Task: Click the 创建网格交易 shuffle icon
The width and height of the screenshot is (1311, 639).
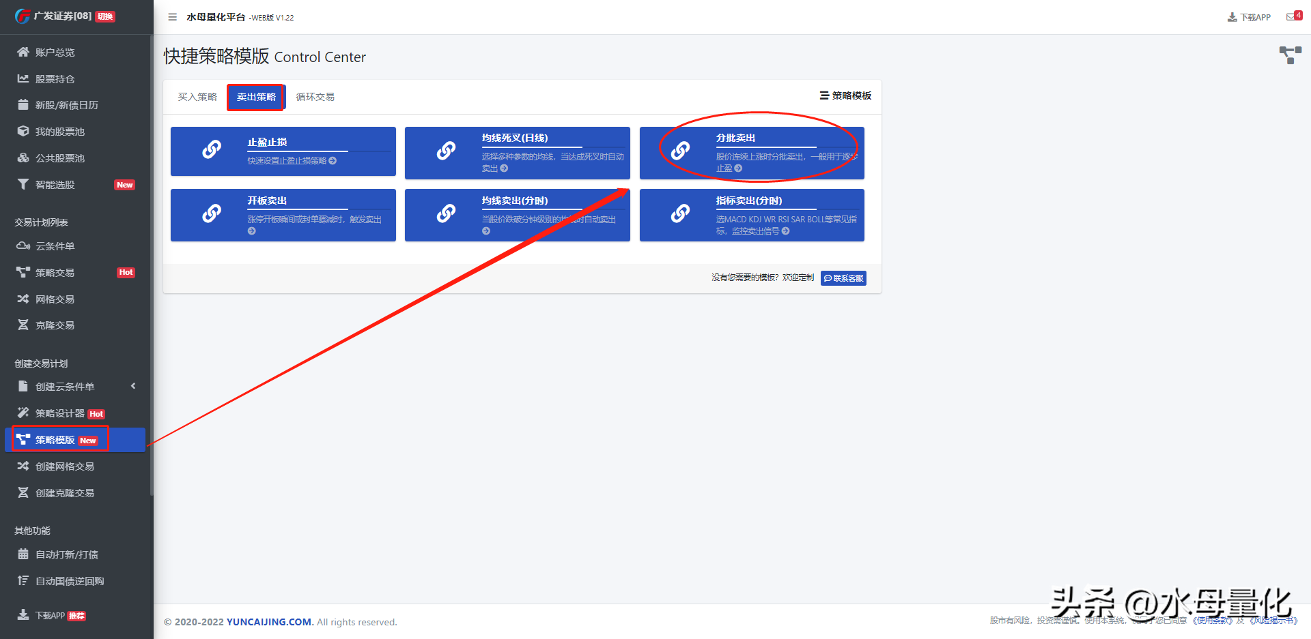Action: point(23,466)
